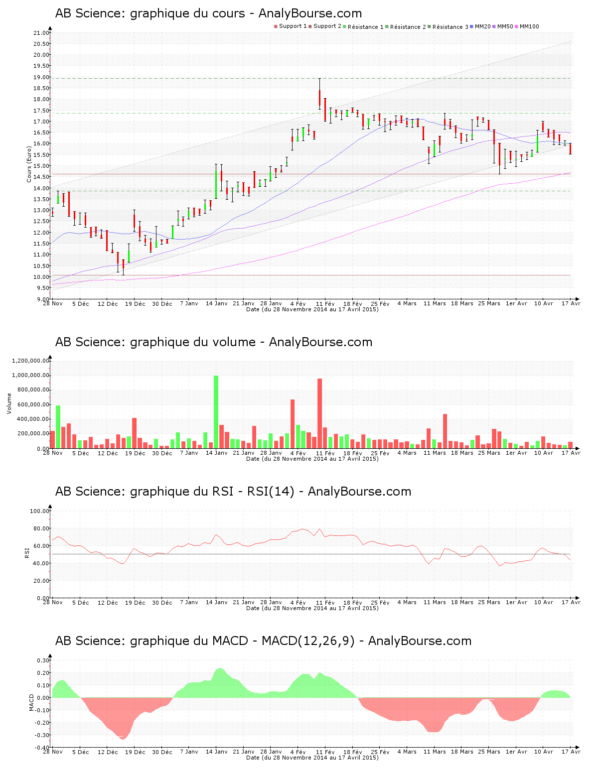598x772 pixels.
Task: Click the '19 Déc' date on volume chart
Action: click(135, 453)
